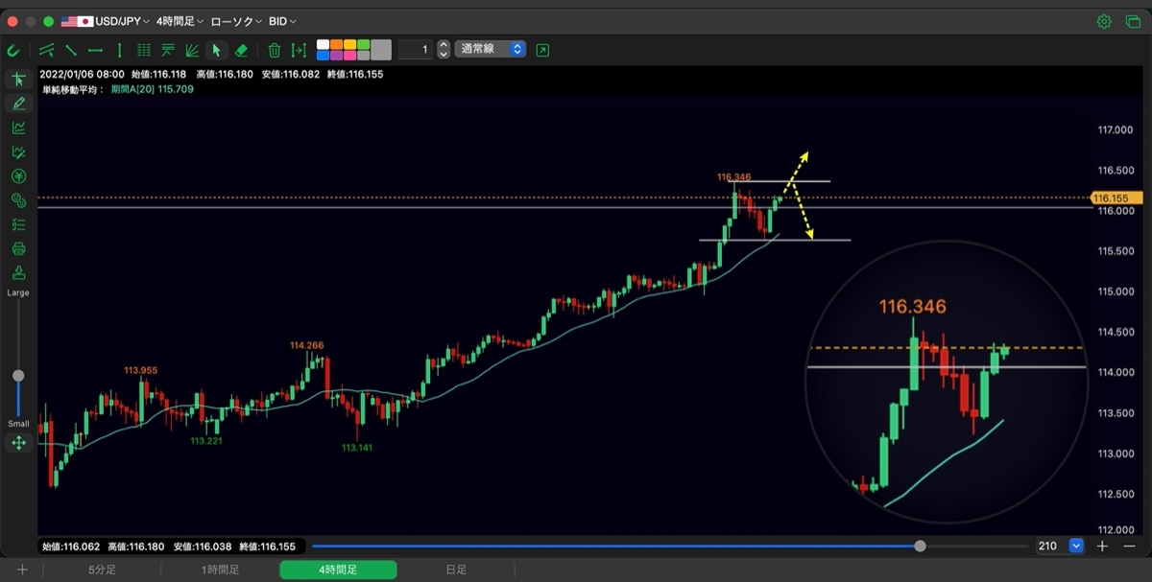The height and width of the screenshot is (582, 1152).
Task: Add a new chart tab
Action: click(22, 570)
